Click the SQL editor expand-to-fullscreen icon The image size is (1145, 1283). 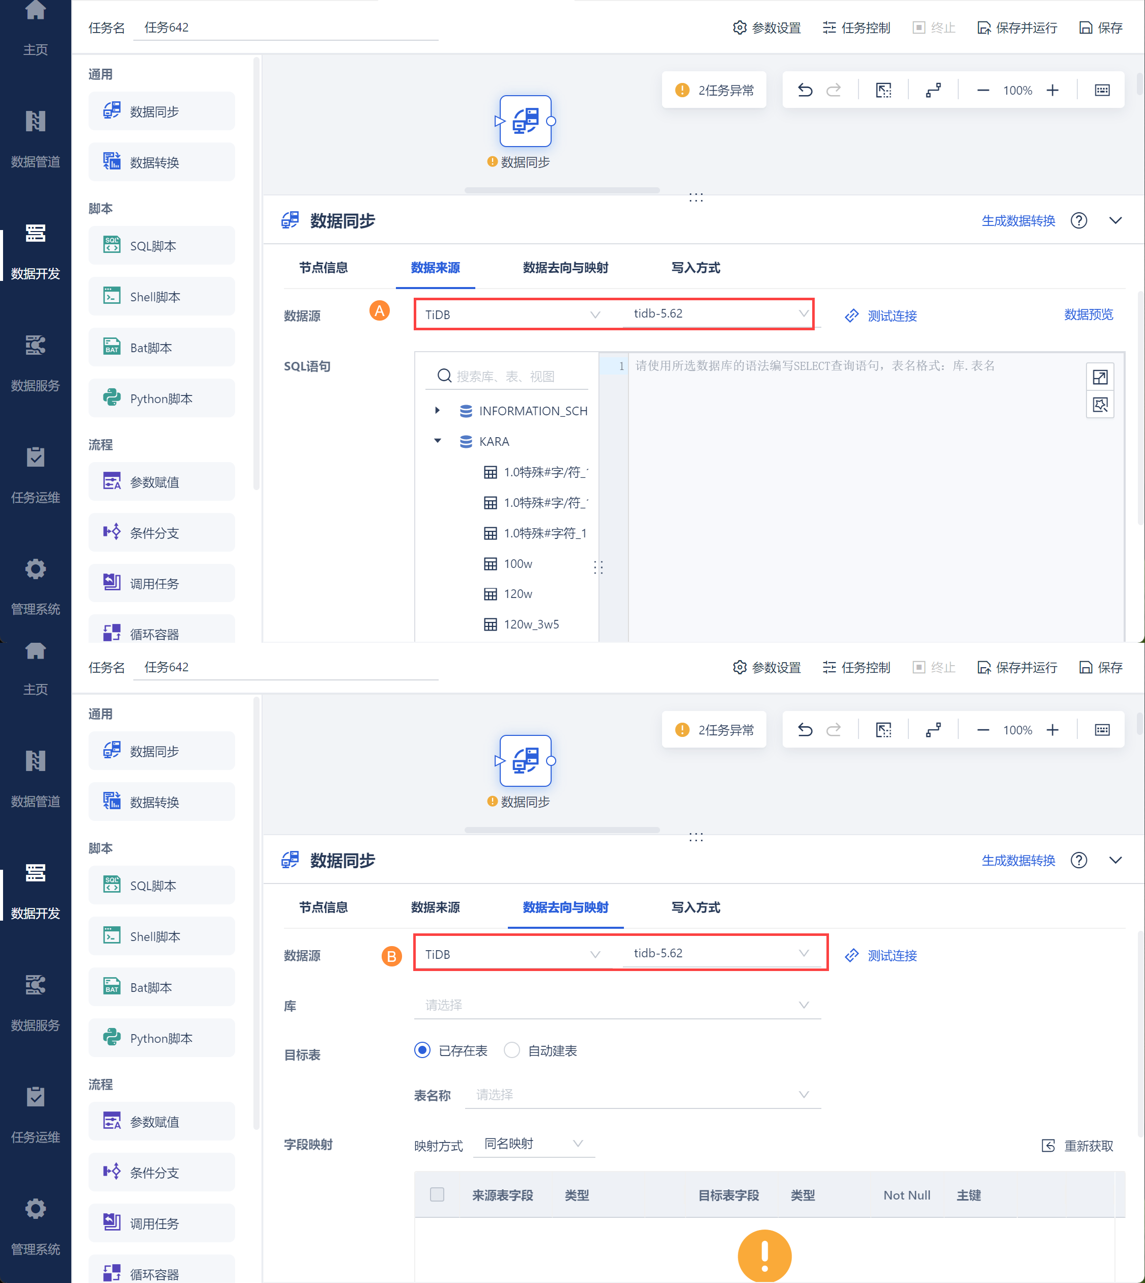(x=1100, y=377)
